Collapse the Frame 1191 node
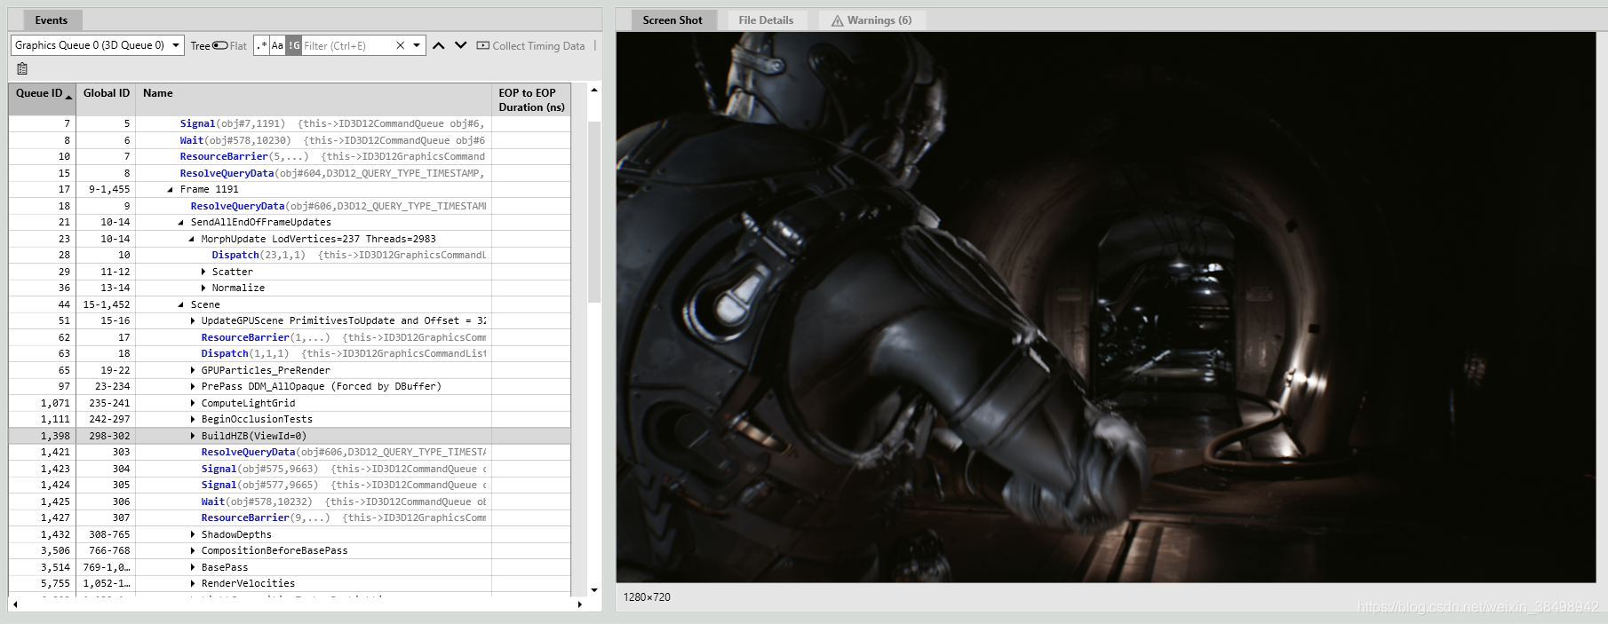1608x624 pixels. (171, 190)
